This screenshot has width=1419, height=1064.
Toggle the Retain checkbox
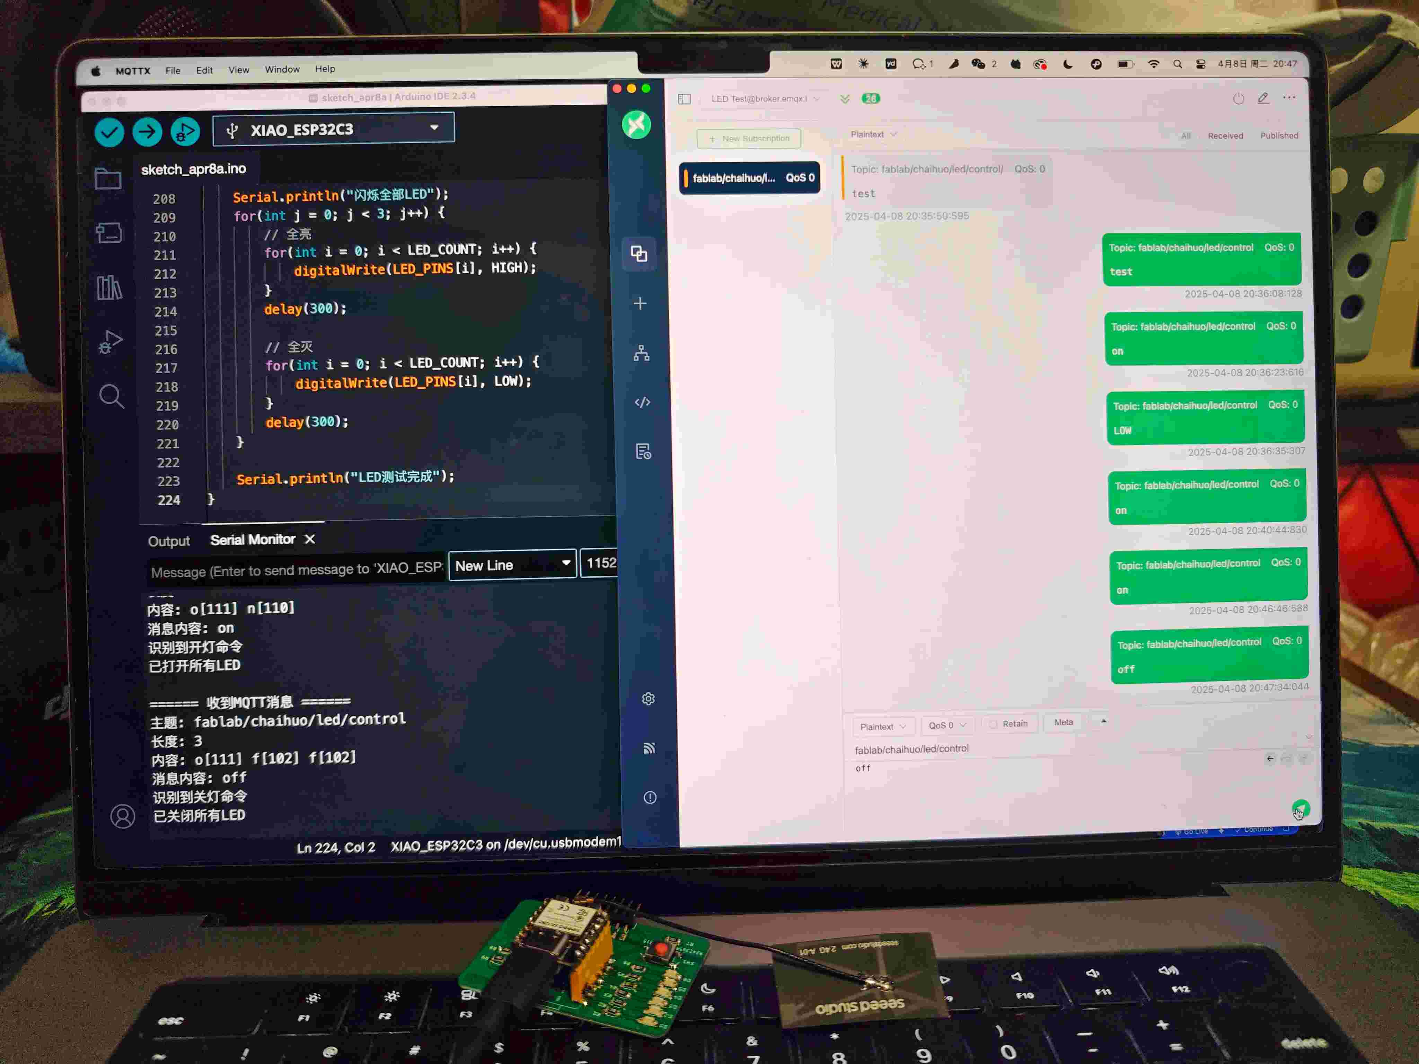tap(994, 724)
